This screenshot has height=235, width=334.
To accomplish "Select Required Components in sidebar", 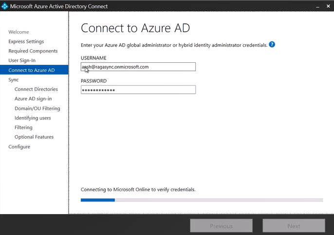I will [33, 51].
